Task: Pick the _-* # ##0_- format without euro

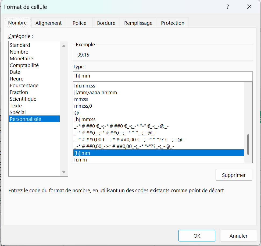Action: [x=159, y=133]
